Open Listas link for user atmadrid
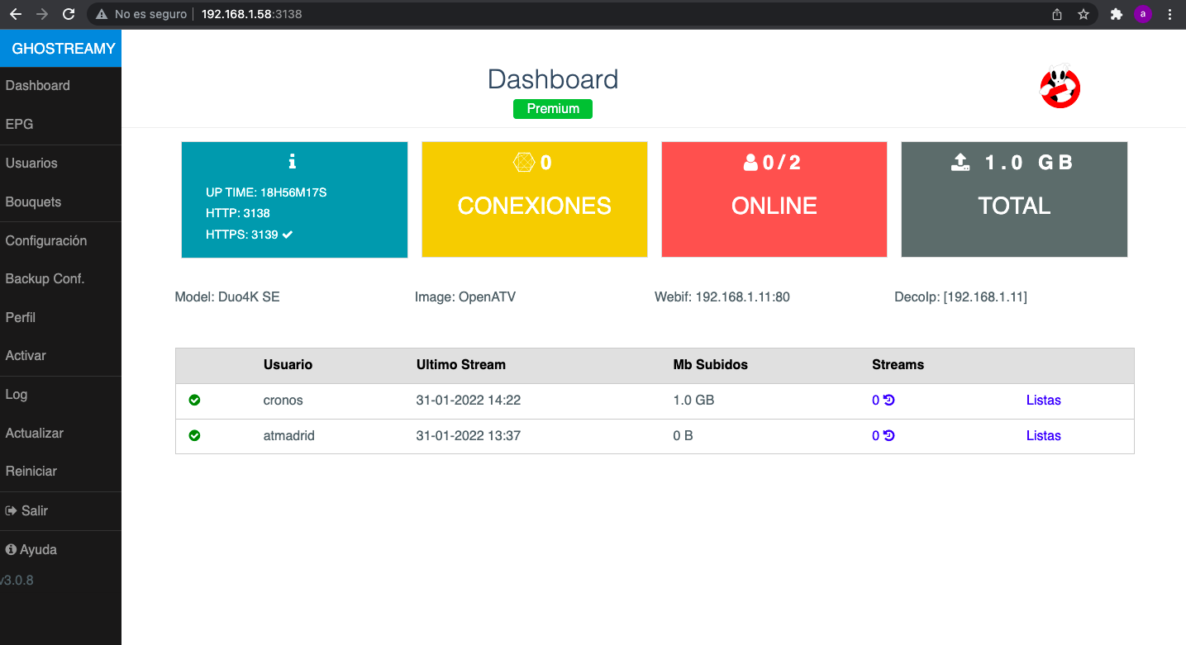The image size is (1186, 645). pyautogui.click(x=1043, y=436)
